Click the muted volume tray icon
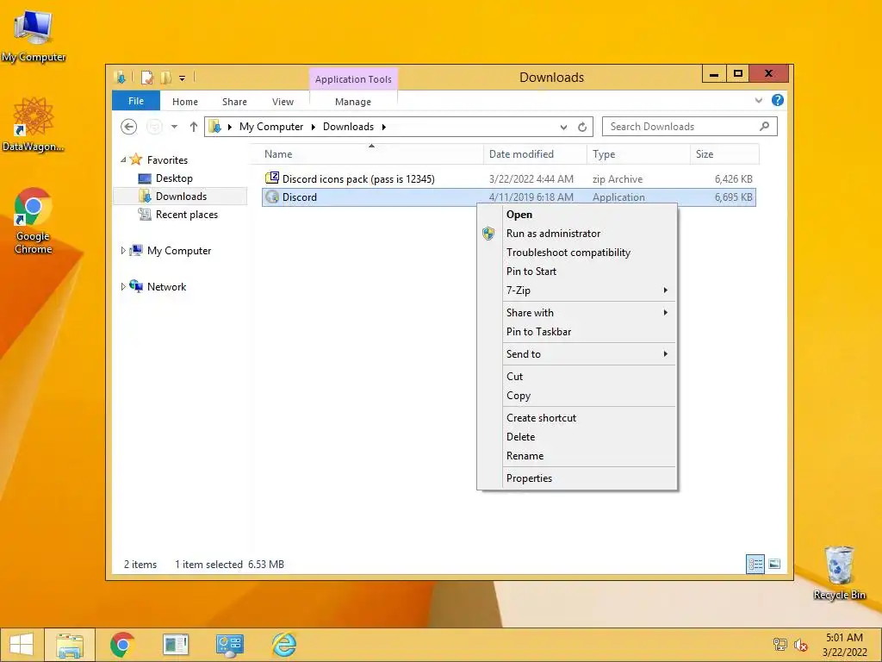 click(800, 645)
